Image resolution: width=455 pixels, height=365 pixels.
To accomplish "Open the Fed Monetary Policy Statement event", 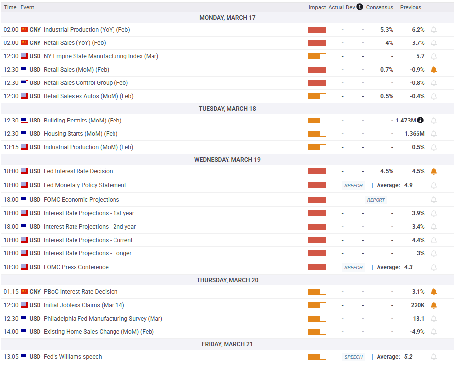I will click(x=85, y=185).
